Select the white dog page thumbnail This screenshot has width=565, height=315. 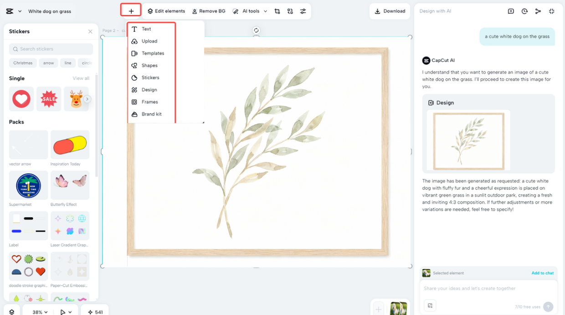pyautogui.click(x=398, y=308)
